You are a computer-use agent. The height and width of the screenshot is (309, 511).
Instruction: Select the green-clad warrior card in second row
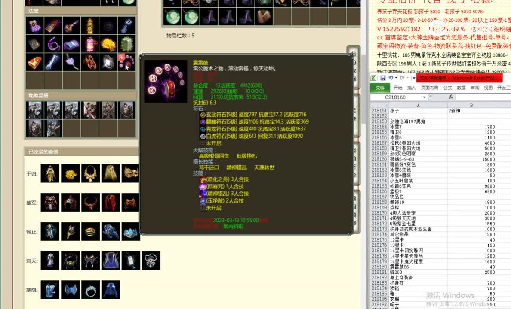pos(53,128)
